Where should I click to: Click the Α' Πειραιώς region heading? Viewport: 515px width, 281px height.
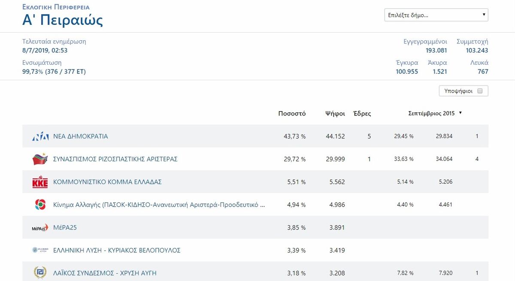coord(63,20)
